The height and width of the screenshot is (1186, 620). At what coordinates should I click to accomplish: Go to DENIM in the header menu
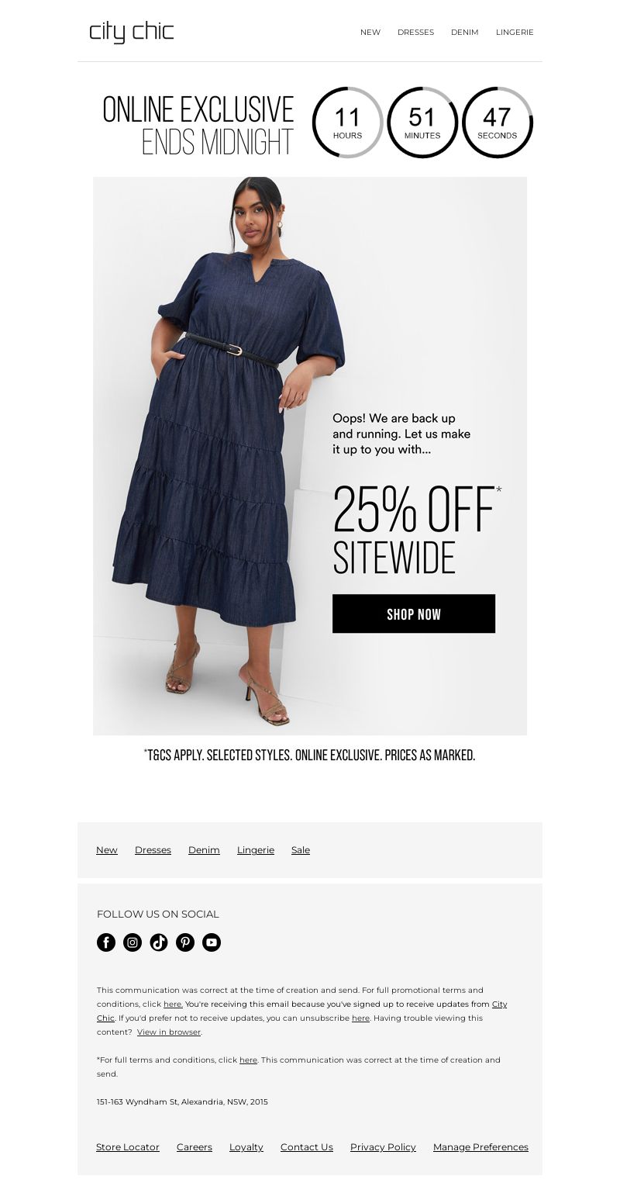pos(465,33)
